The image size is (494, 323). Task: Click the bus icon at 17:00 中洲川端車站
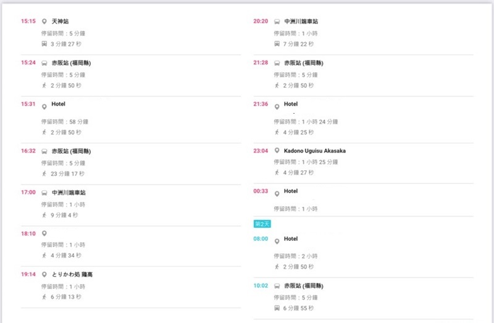click(x=44, y=193)
